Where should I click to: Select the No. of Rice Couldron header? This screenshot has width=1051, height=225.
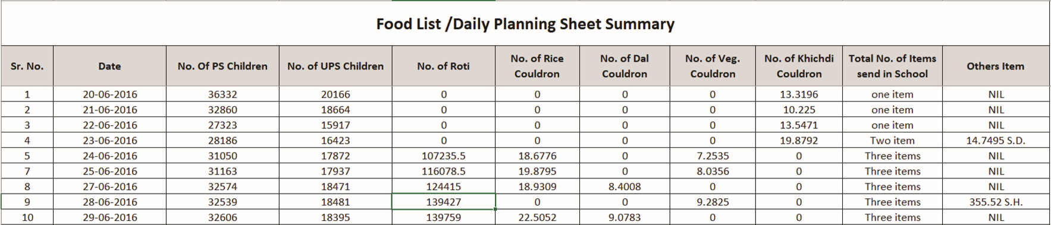pyautogui.click(x=537, y=66)
